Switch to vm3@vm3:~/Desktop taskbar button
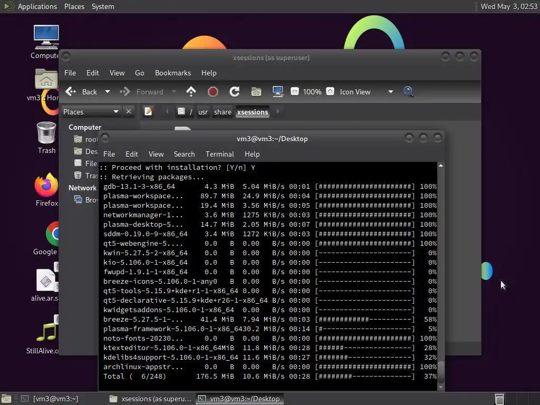This screenshot has width=540, height=405. [x=240, y=399]
